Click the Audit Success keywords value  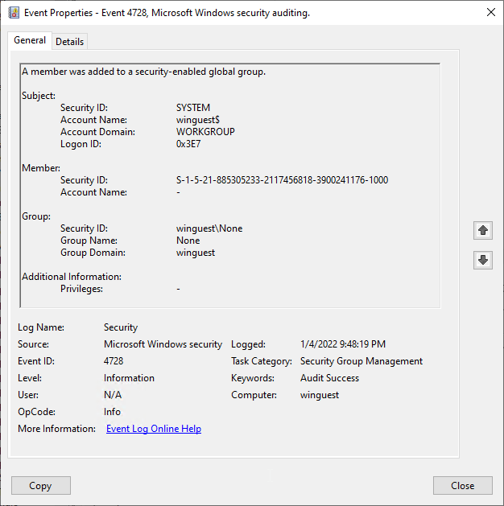329,378
